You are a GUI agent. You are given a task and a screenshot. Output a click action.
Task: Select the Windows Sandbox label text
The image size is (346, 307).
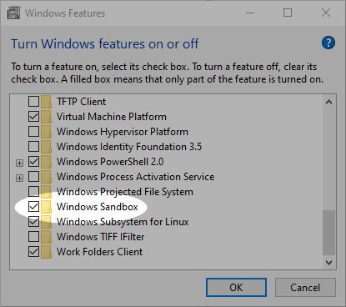coord(98,207)
